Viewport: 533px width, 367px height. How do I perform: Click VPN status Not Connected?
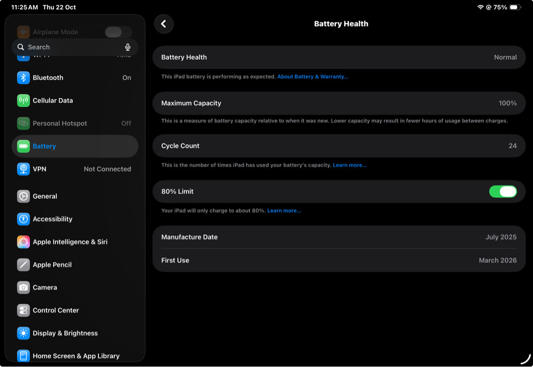[108, 169]
